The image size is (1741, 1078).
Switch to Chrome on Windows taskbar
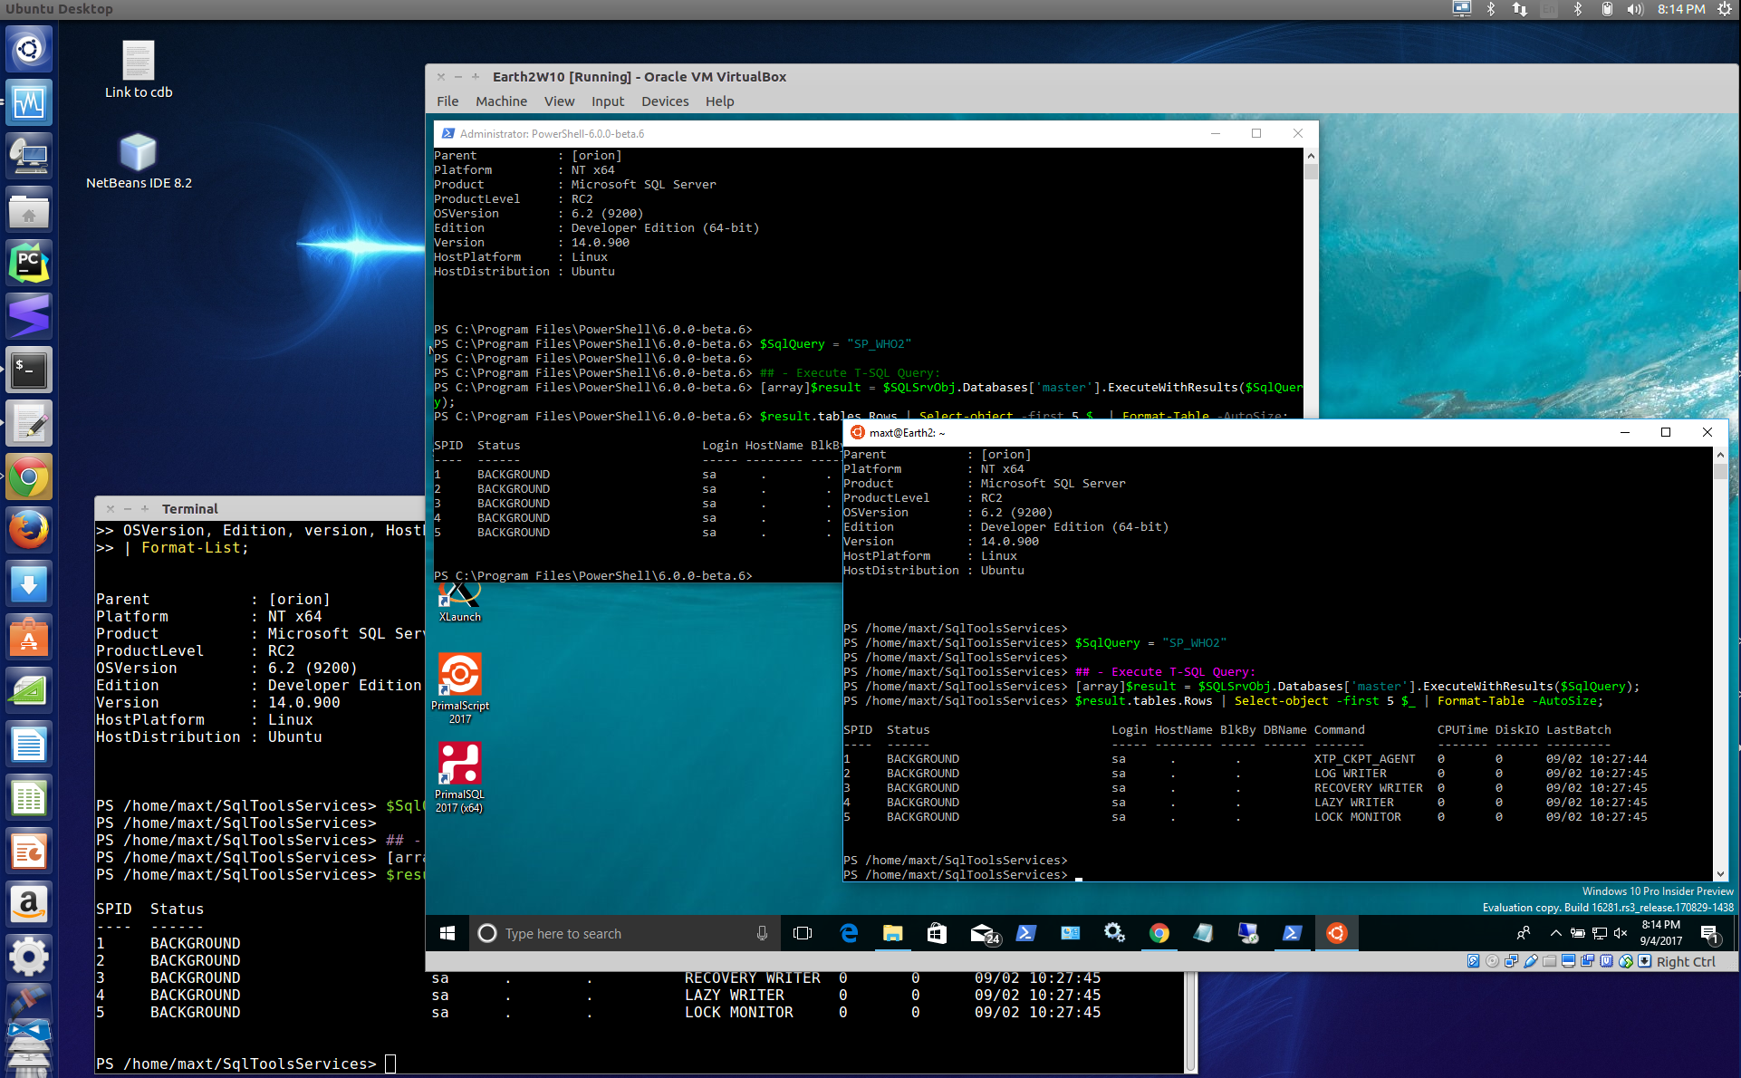1159,933
